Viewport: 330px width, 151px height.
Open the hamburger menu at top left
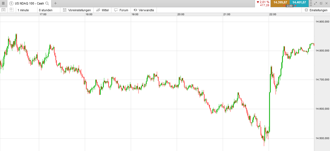[x=3, y=3]
